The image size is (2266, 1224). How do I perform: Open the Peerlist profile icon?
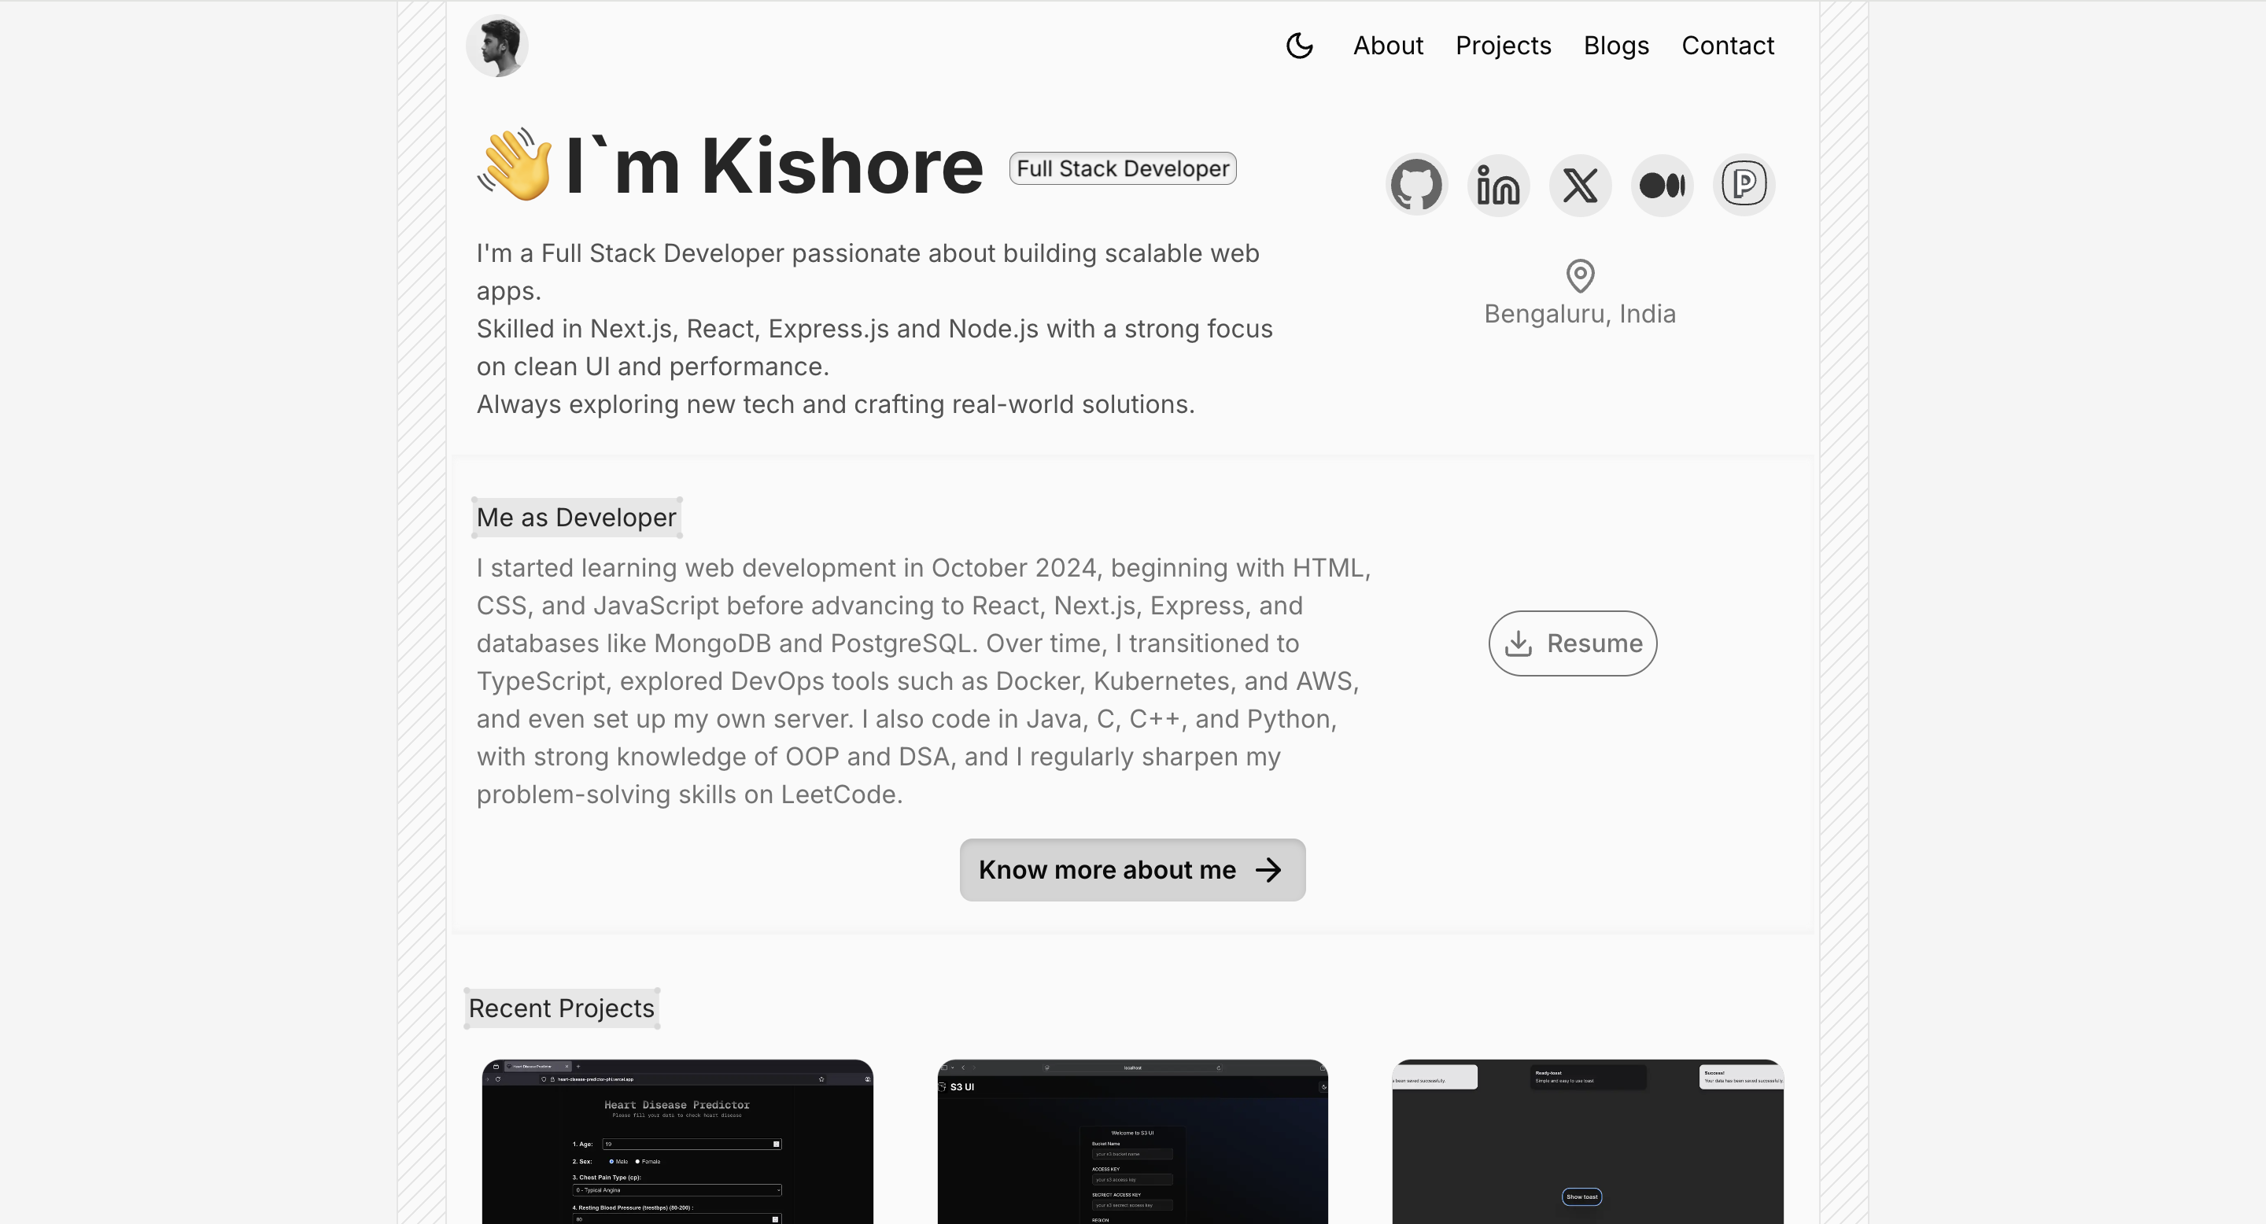1744,185
